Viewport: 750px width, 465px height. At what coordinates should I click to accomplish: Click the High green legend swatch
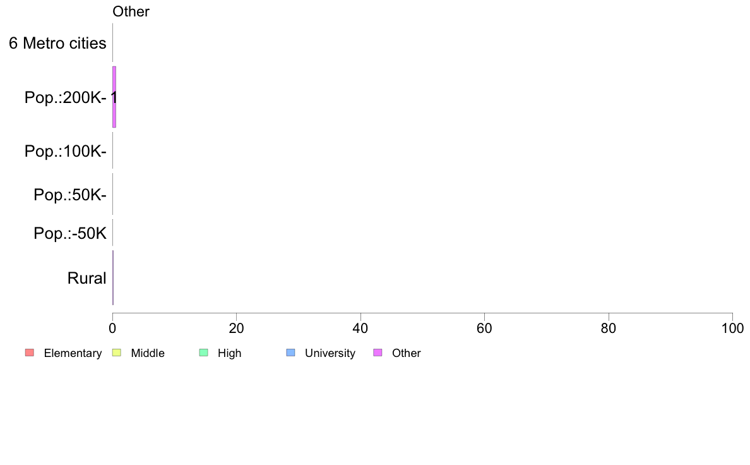(x=203, y=353)
